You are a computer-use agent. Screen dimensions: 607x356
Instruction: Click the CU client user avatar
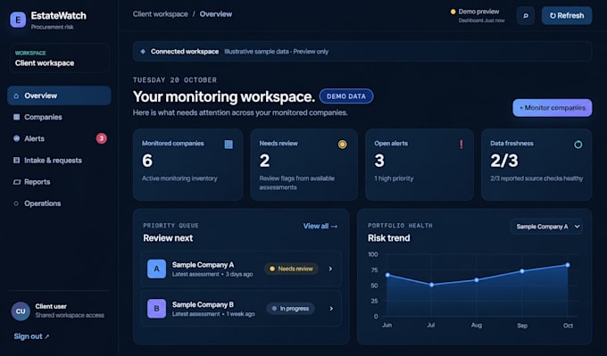[21, 311]
